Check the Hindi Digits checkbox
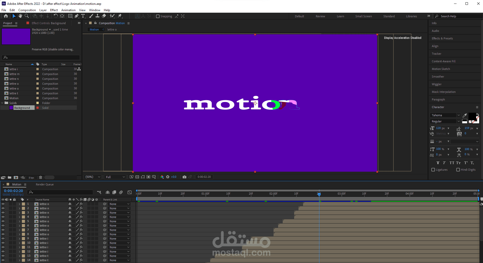This screenshot has height=263, width=483. click(458, 170)
